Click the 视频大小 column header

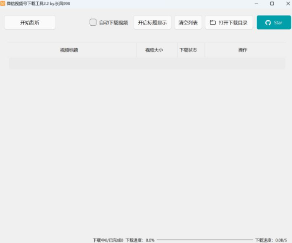tap(154, 50)
